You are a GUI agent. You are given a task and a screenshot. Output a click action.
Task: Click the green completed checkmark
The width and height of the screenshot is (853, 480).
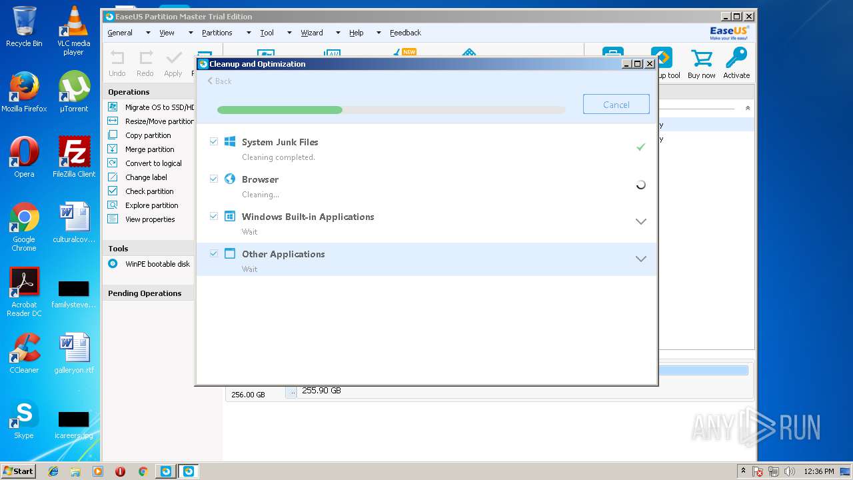click(640, 147)
